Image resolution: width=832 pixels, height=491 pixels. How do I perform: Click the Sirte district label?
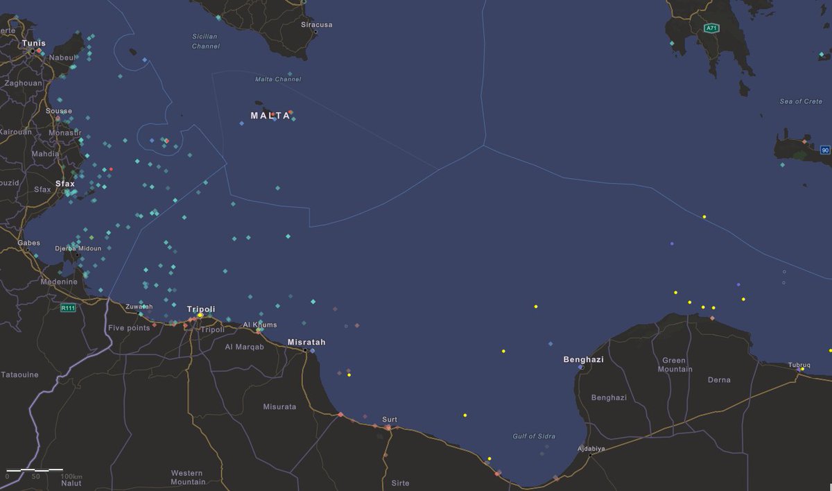tap(400, 483)
